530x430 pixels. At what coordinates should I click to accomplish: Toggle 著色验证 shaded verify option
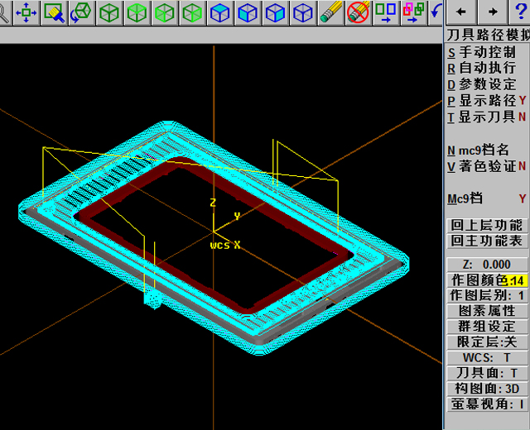pos(487,166)
